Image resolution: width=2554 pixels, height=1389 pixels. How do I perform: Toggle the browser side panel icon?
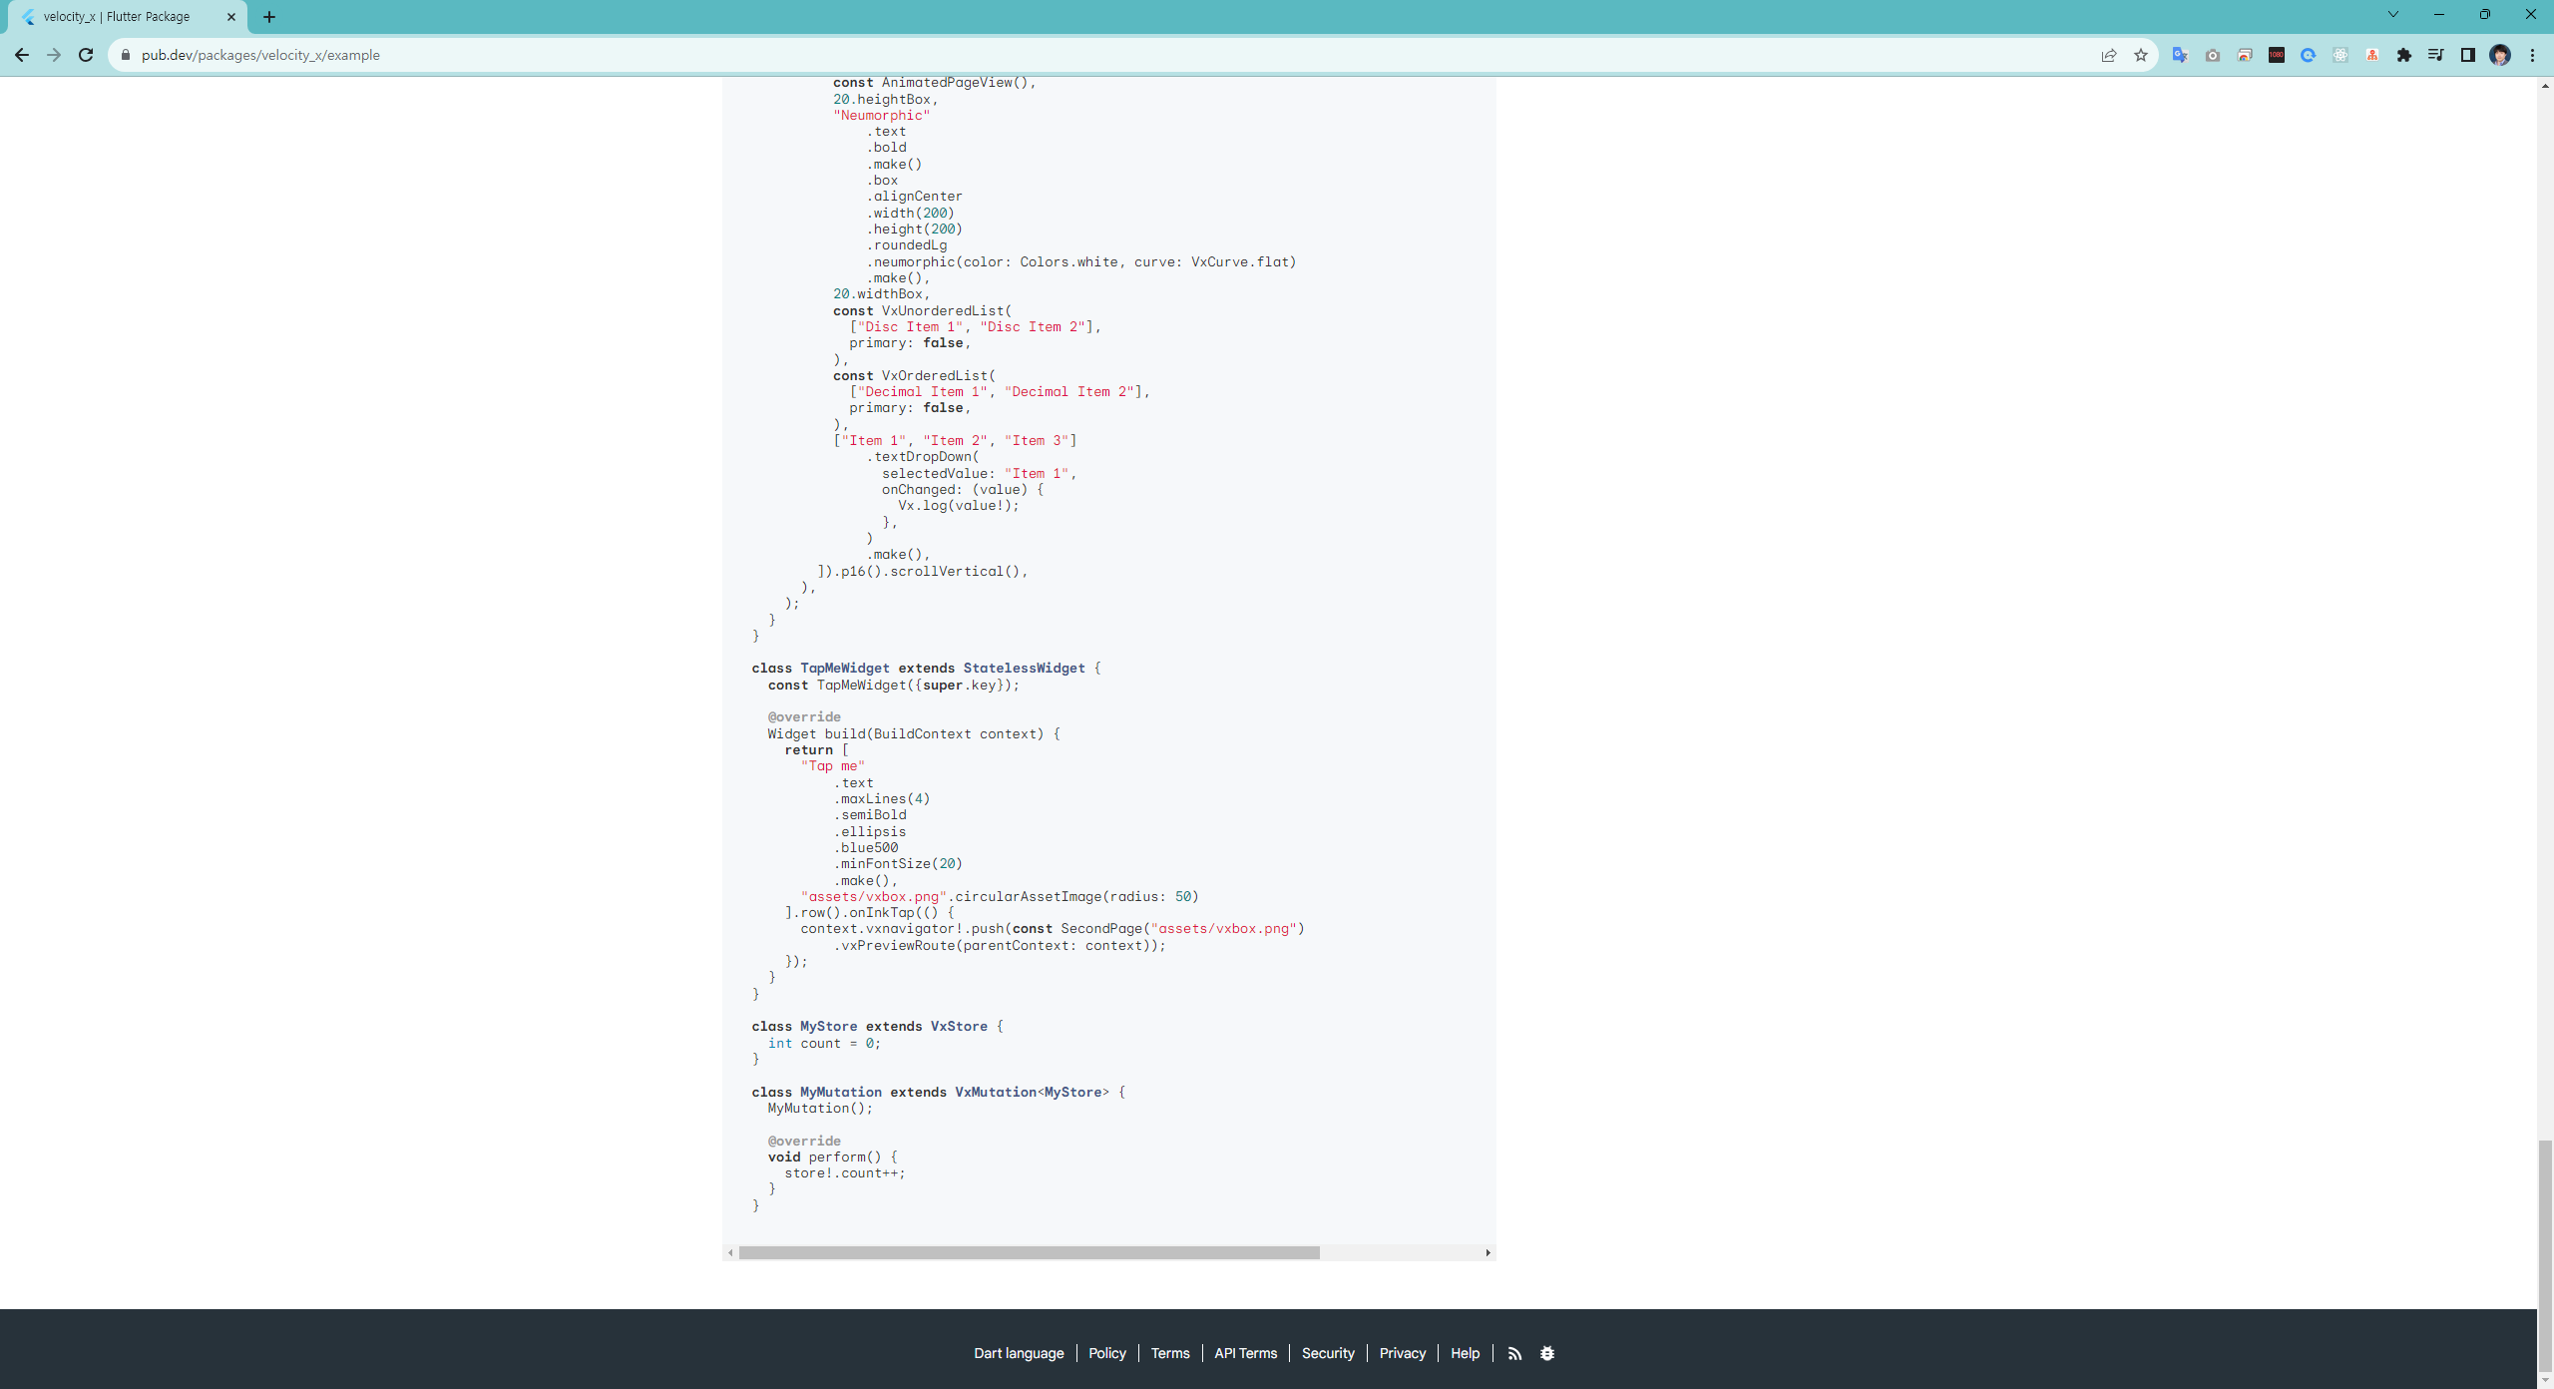click(x=2467, y=56)
